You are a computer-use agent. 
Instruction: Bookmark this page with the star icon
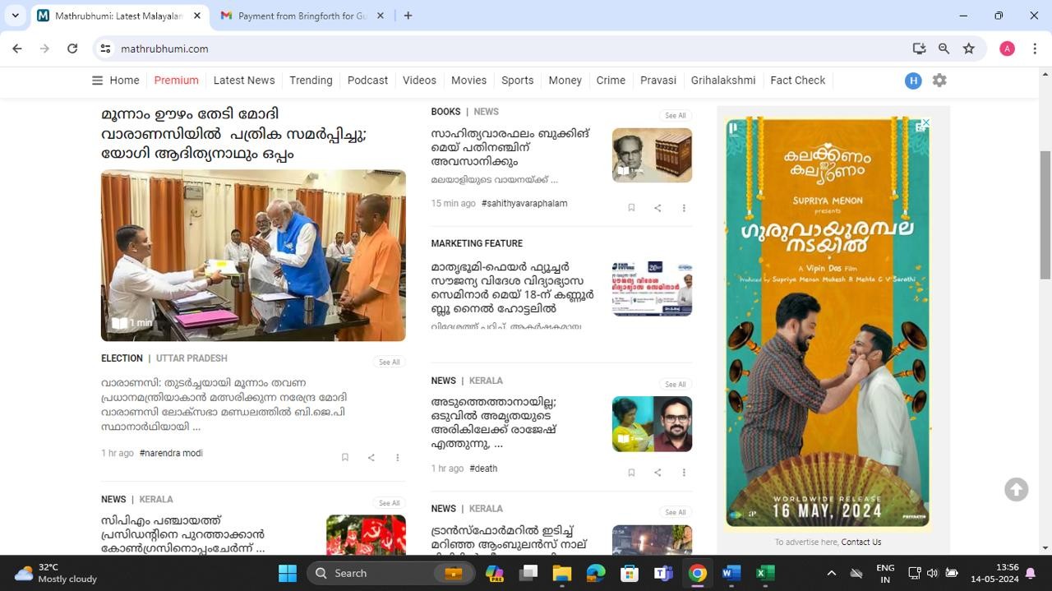(x=969, y=48)
